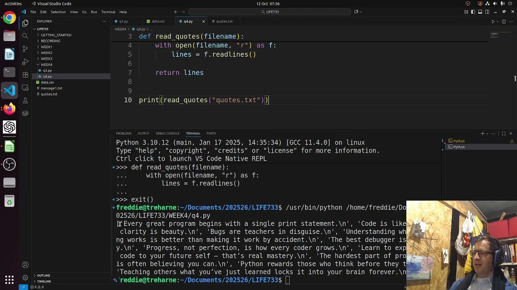Open the Search view in activity bar
Screen dimensions: 517x290
click(25, 36)
